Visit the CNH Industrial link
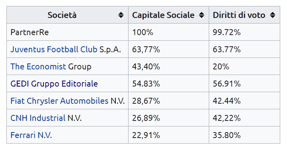287x150 pixels. [38, 118]
